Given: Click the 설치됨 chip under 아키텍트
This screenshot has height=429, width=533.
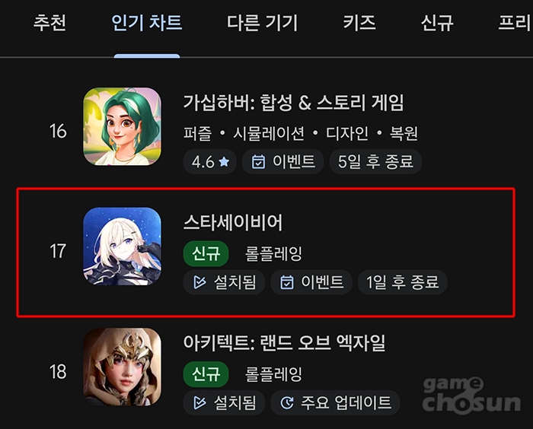Looking at the screenshot, I should tap(224, 402).
